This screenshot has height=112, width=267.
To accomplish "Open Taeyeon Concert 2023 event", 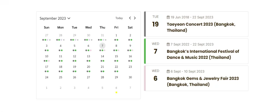I will click(201, 27).
